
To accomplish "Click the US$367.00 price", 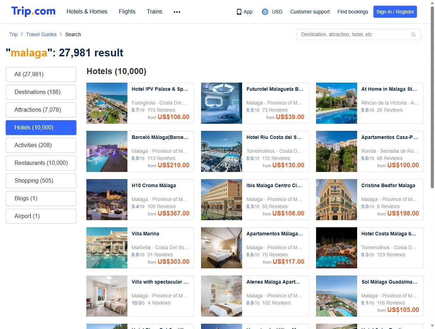I will pyautogui.click(x=173, y=213).
